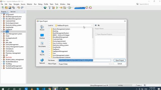Open the Window menu
The image size is (161, 90).
click(63, 4)
